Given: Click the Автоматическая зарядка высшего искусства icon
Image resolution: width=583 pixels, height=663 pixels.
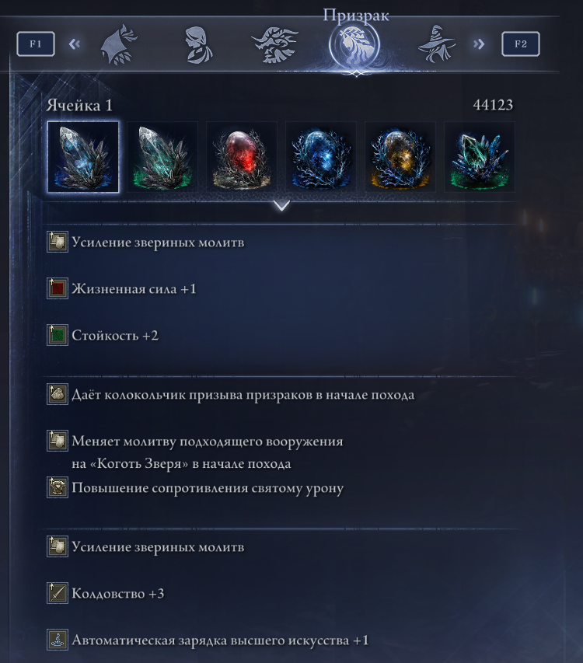Looking at the screenshot, I should click(x=57, y=640).
